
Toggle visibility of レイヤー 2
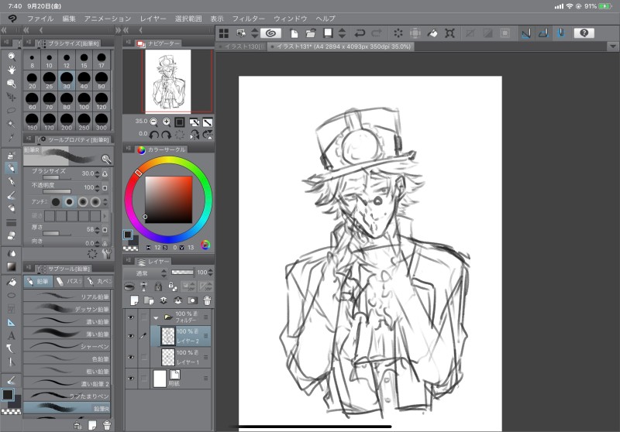(131, 336)
